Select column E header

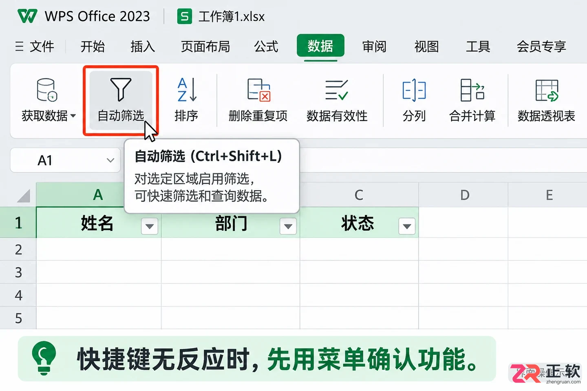[x=547, y=195]
